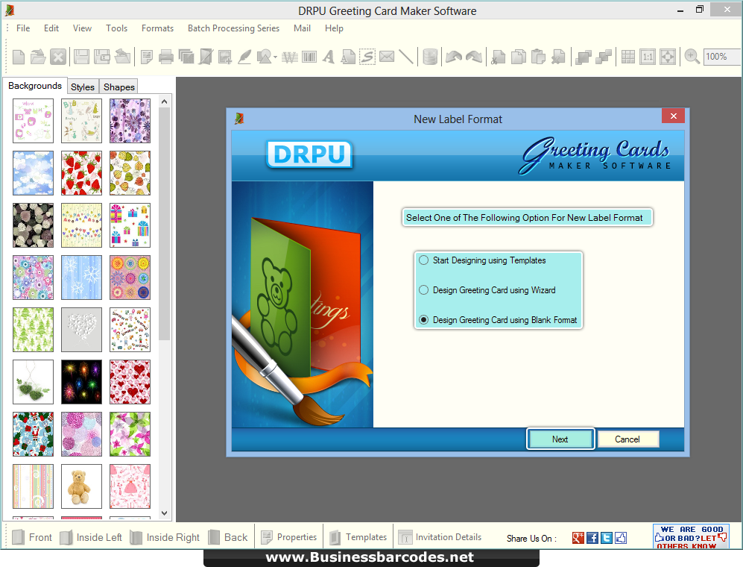Select the fireworks background thumbnail
Screen dimensions: 743x567
point(81,382)
